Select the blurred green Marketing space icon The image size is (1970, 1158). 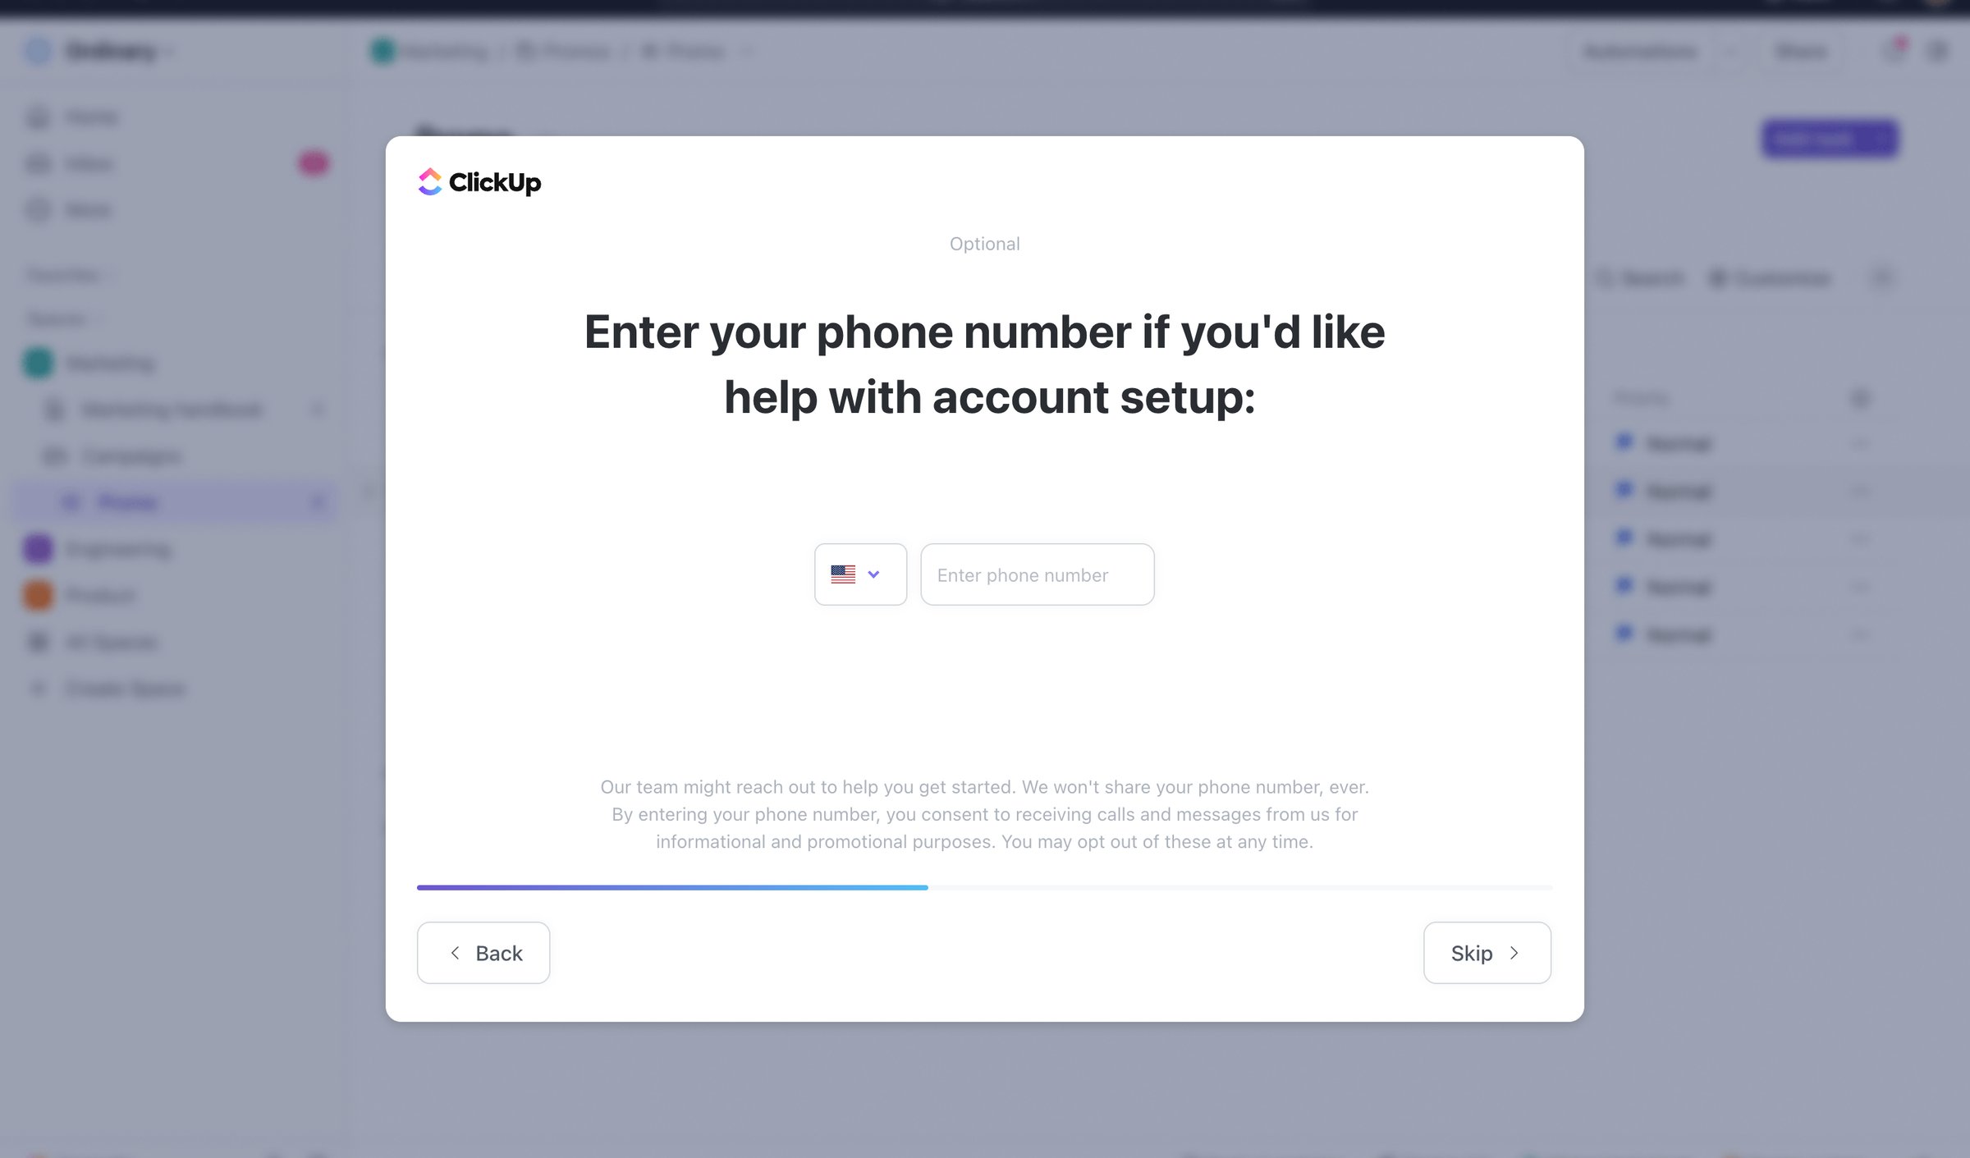(38, 363)
